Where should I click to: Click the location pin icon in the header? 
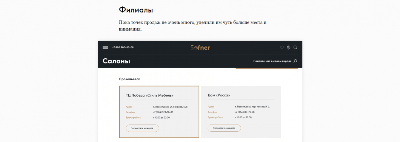[288, 48]
